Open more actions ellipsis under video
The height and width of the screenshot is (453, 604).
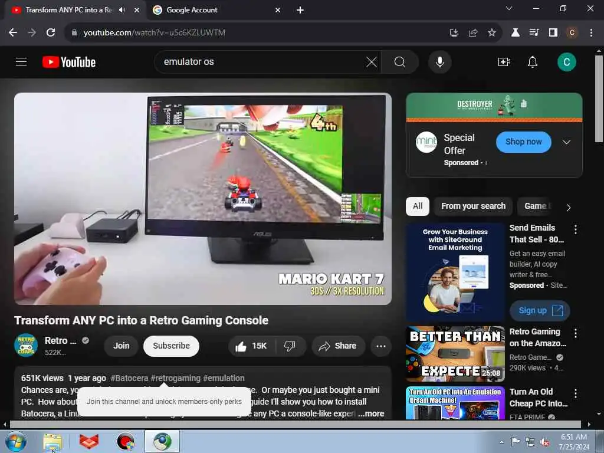pos(381,346)
